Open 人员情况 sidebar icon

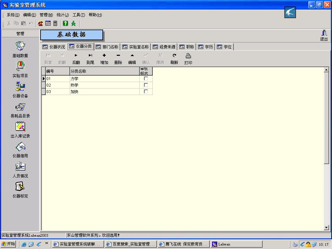tap(20, 167)
